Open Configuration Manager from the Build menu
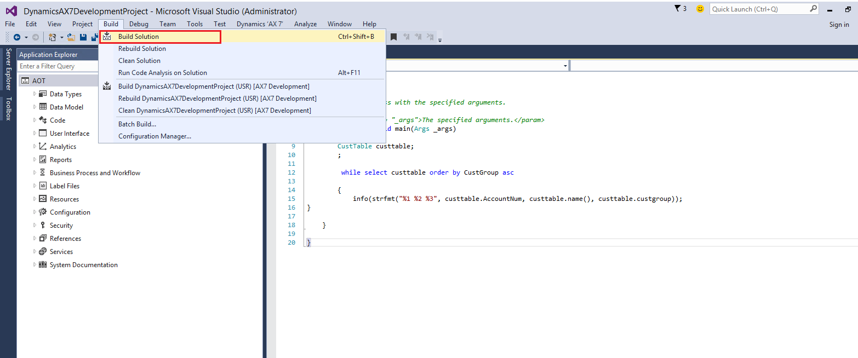Screen dimensions: 858x358 155,136
